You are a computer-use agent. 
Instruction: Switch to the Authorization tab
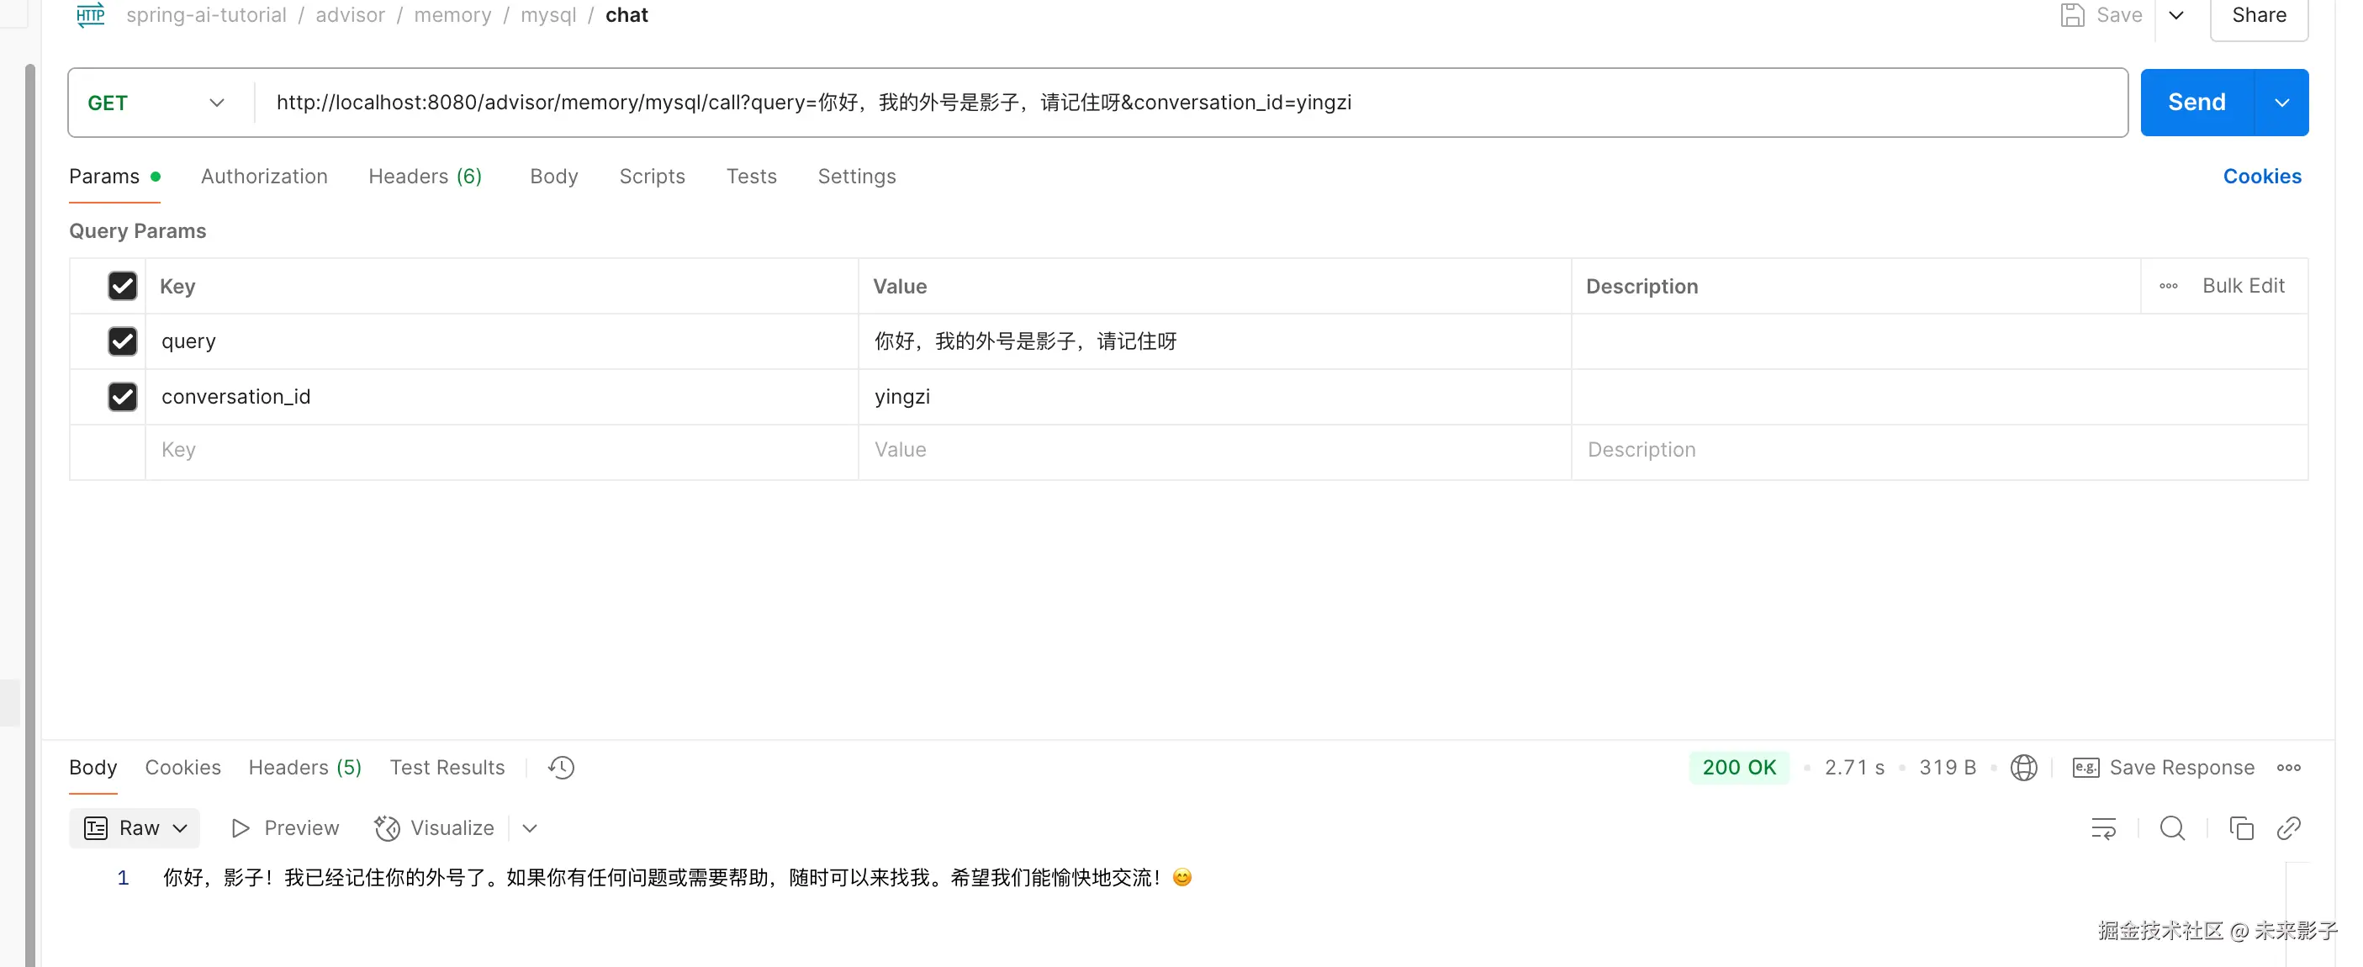pos(263,176)
